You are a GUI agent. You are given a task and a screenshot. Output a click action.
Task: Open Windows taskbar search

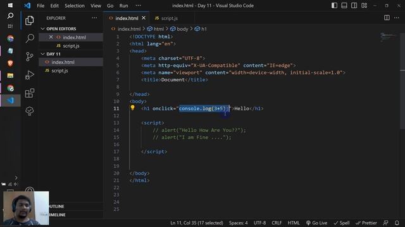10,16
